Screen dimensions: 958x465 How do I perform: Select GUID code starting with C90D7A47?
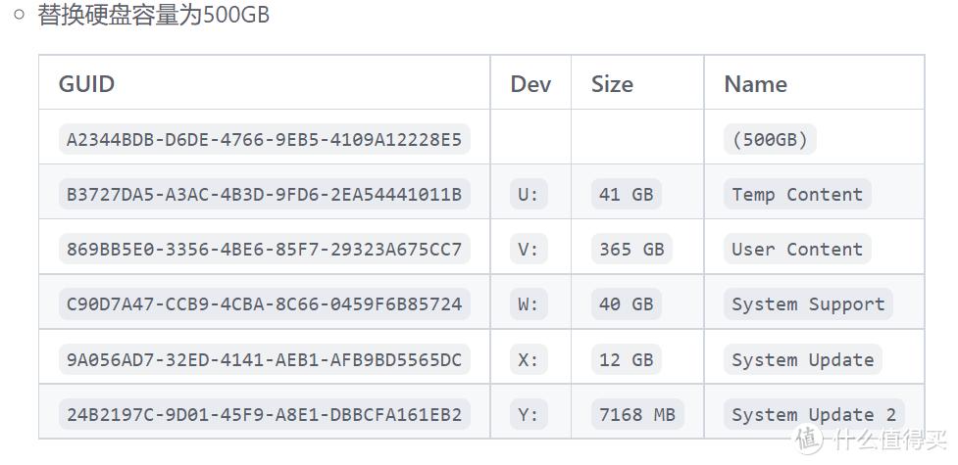tap(264, 304)
